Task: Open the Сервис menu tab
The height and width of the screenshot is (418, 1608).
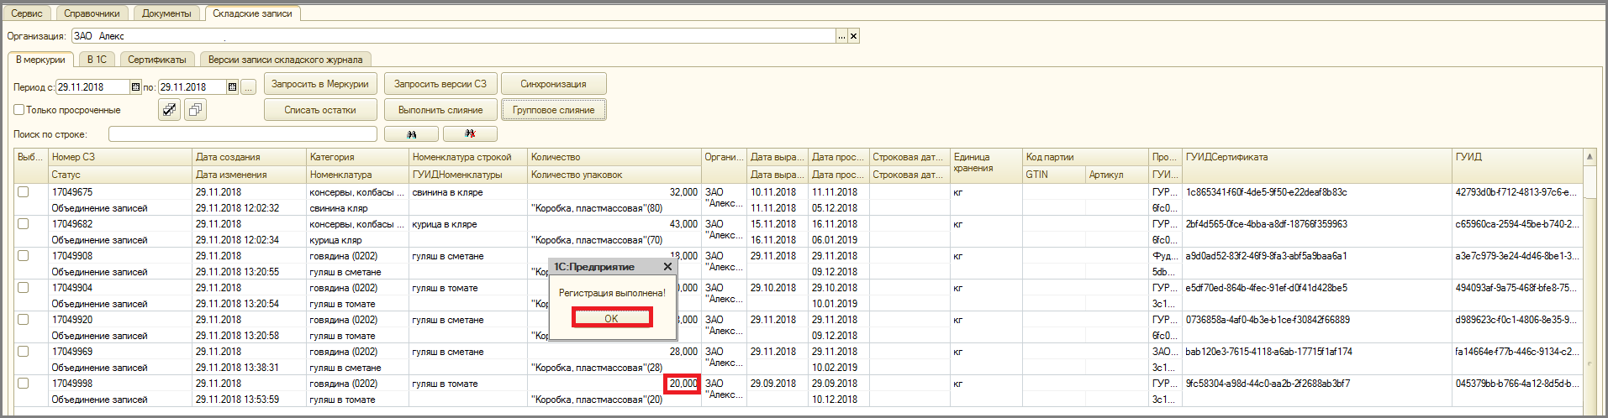Action: 27,13
